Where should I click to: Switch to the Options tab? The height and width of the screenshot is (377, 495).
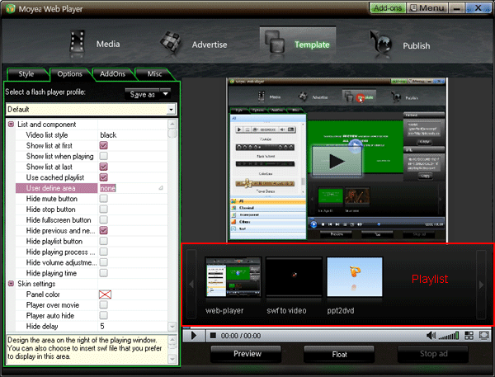tap(70, 74)
